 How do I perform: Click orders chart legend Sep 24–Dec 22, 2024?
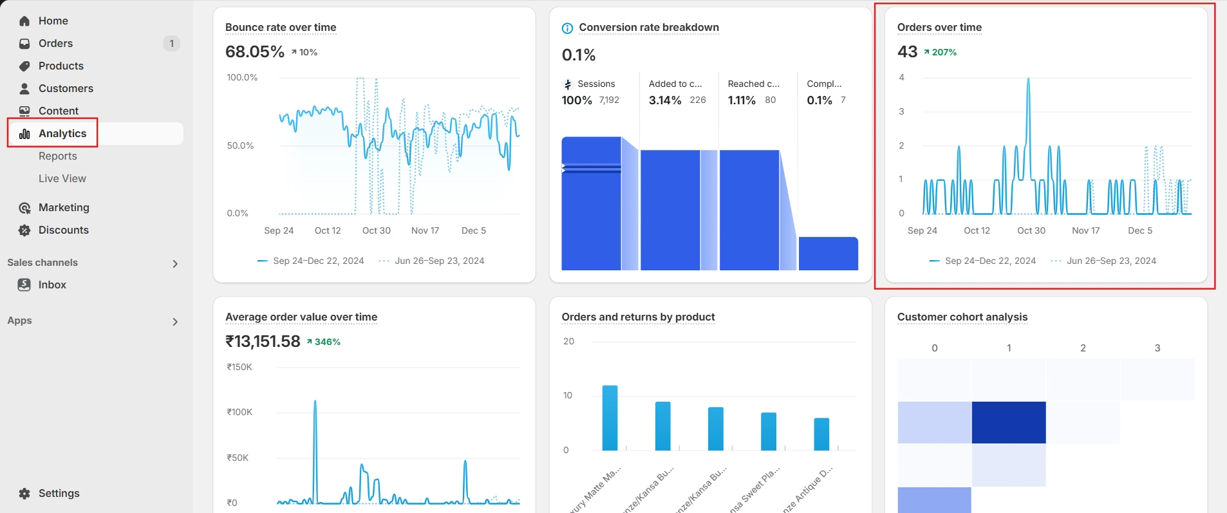[982, 261]
